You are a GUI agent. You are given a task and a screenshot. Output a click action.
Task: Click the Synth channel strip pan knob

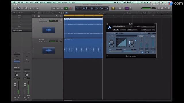click(17, 75)
